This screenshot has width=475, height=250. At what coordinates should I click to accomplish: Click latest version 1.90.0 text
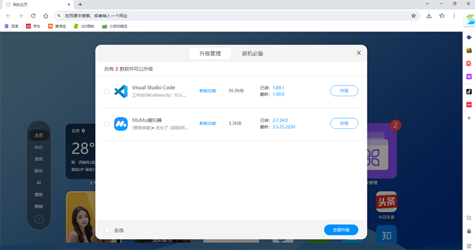(x=278, y=94)
